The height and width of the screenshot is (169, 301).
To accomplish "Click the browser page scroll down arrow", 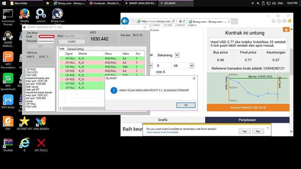I will (291, 131).
